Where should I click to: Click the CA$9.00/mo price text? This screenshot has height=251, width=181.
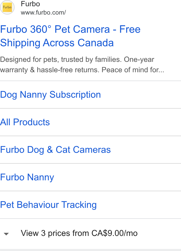point(114,233)
